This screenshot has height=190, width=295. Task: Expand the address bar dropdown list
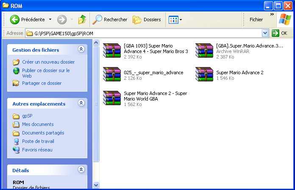tap(265, 34)
